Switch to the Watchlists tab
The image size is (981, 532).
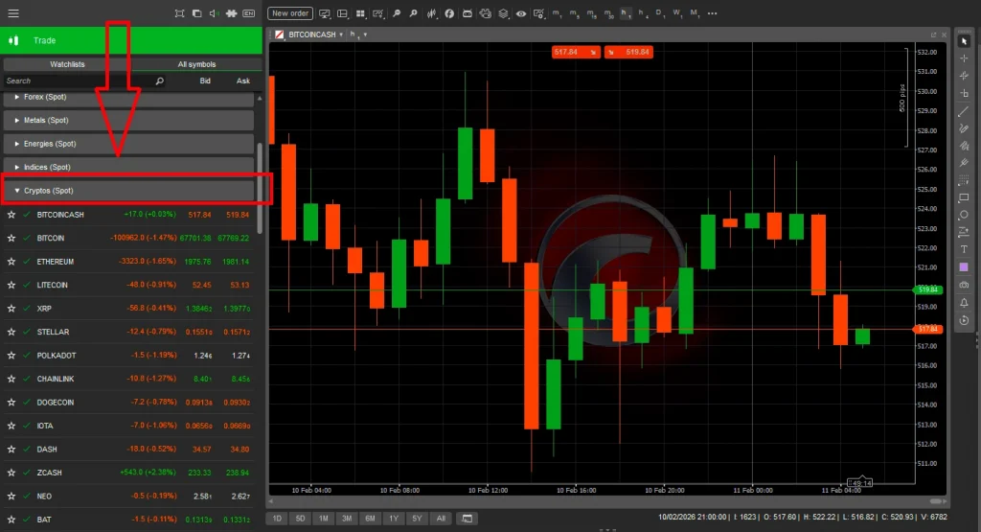pyautogui.click(x=67, y=64)
